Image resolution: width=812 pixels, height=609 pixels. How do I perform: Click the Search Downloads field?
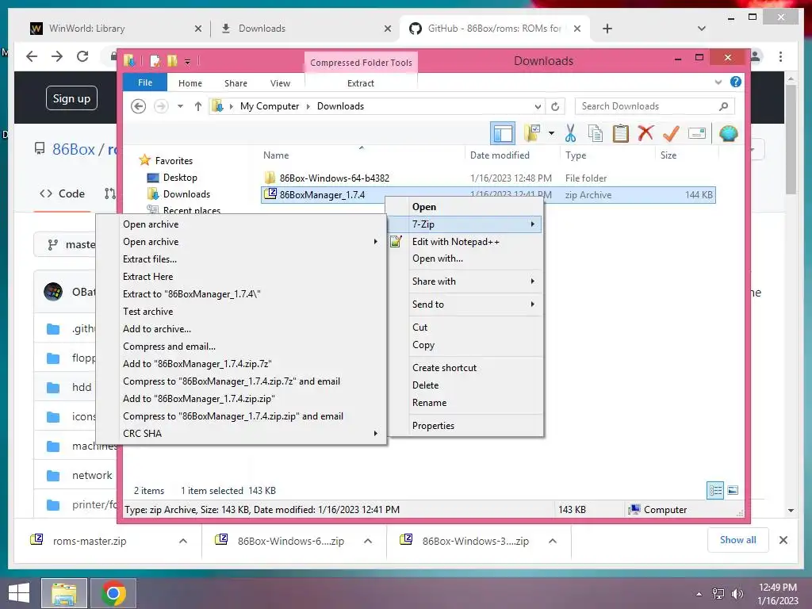click(654, 106)
